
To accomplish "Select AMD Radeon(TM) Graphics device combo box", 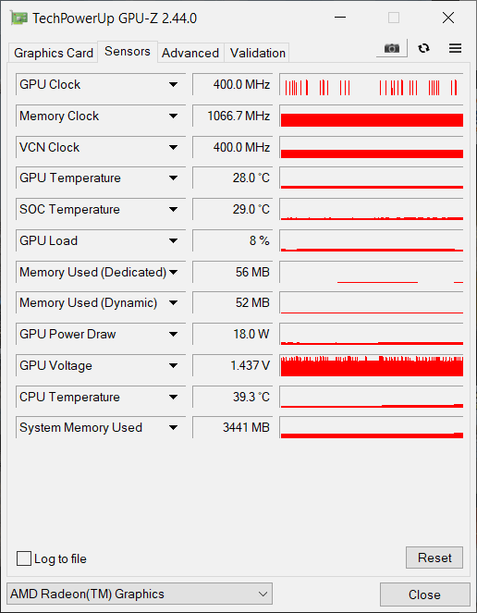I will [x=140, y=594].
